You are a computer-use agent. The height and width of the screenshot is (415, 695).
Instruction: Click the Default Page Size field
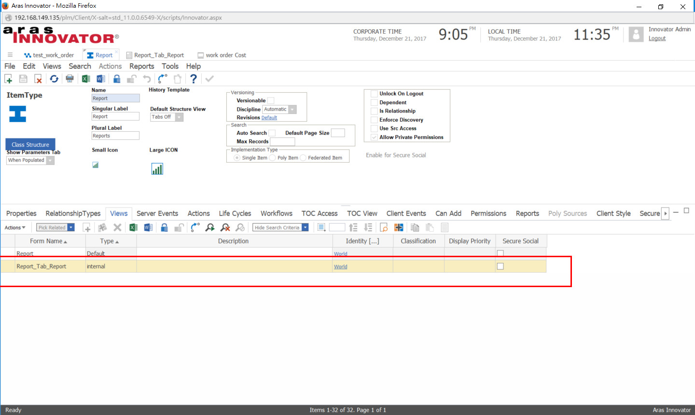point(338,133)
